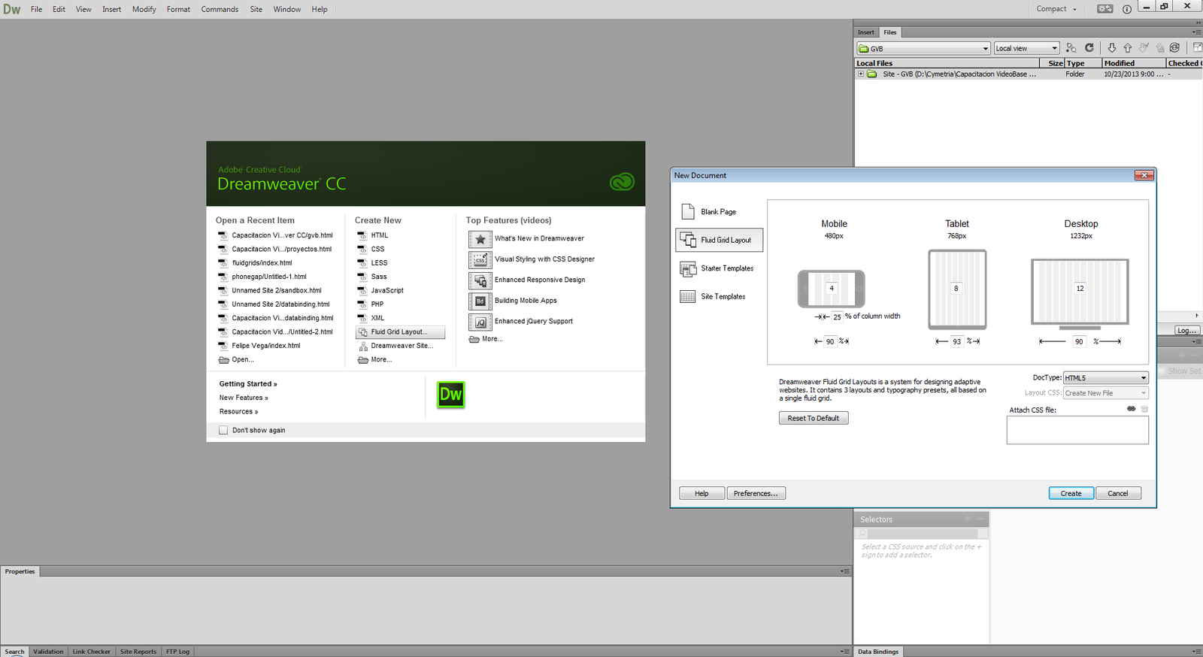Click the Modified column header
This screenshot has height=657, width=1203.
(x=1134, y=63)
